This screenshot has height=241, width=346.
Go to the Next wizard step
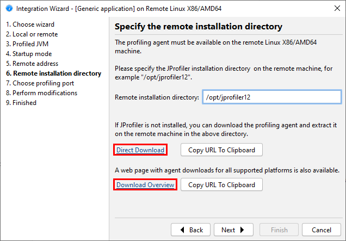233,230
